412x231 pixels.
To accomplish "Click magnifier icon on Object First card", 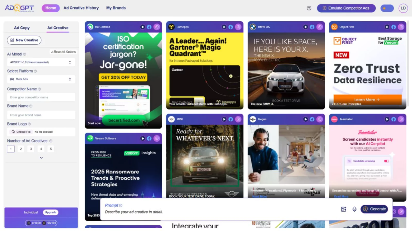I will tap(401, 27).
